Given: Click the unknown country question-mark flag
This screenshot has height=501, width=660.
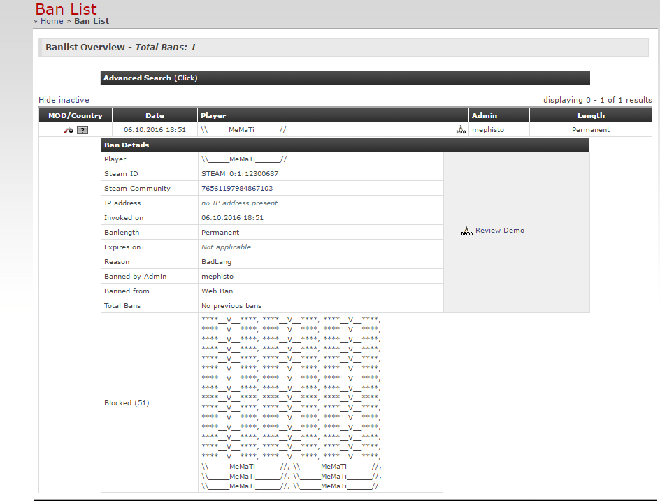Looking at the screenshot, I should [82, 130].
